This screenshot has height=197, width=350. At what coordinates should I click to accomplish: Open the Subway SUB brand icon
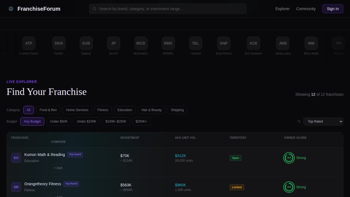86,43
